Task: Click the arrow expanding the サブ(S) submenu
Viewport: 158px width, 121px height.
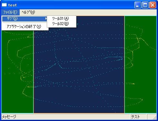Action: pyautogui.click(x=46, y=19)
